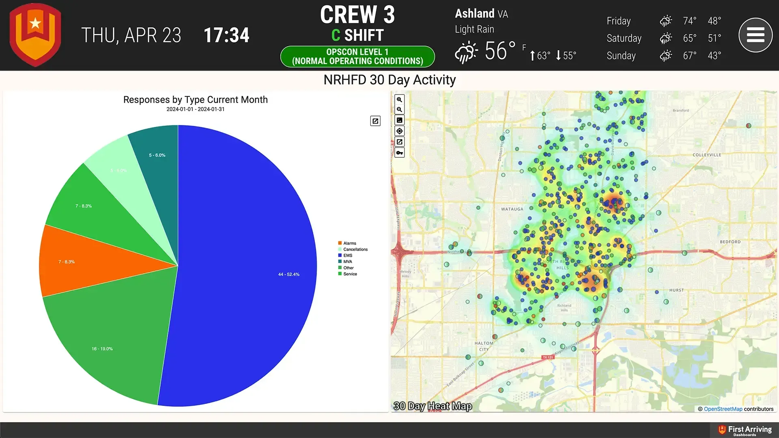Click the OPSCON Level 1 status banner
The image size is (779, 438).
pyautogui.click(x=357, y=56)
